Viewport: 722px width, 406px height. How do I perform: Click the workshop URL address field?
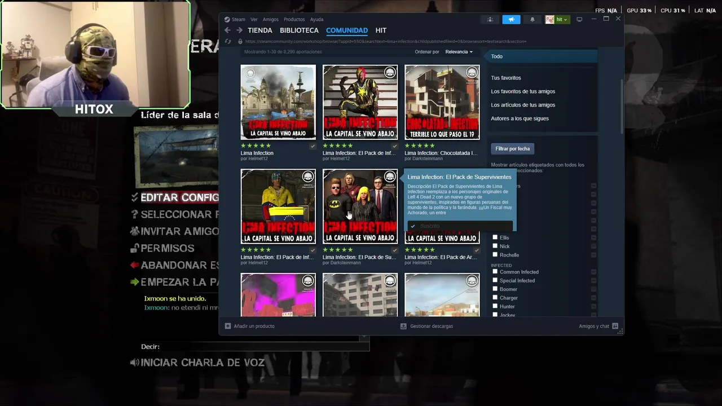tap(386, 41)
